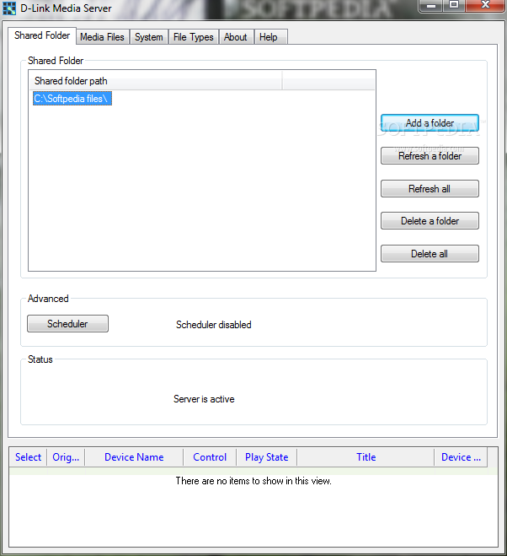Click the D-Link Media Server title icon
This screenshot has width=507, height=556.
click(x=9, y=8)
